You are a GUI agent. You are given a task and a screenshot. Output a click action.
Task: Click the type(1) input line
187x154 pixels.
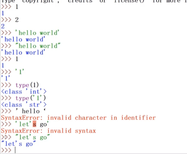(20, 85)
